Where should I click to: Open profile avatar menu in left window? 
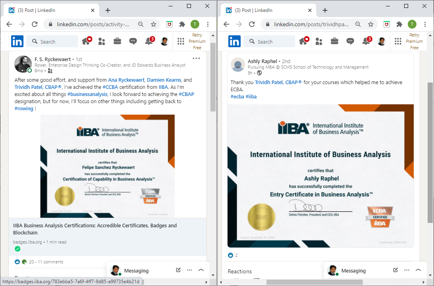point(164,41)
